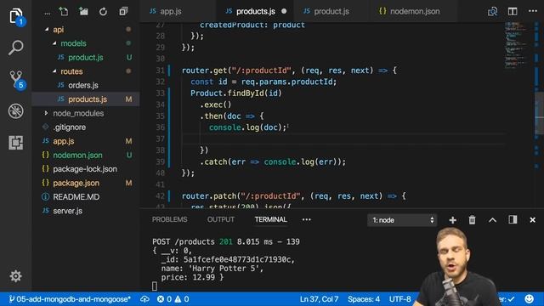Open Source Control view with 5 changes
The image size is (544, 306).
point(16,79)
